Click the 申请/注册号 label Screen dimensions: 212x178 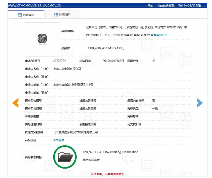click(x=33, y=61)
